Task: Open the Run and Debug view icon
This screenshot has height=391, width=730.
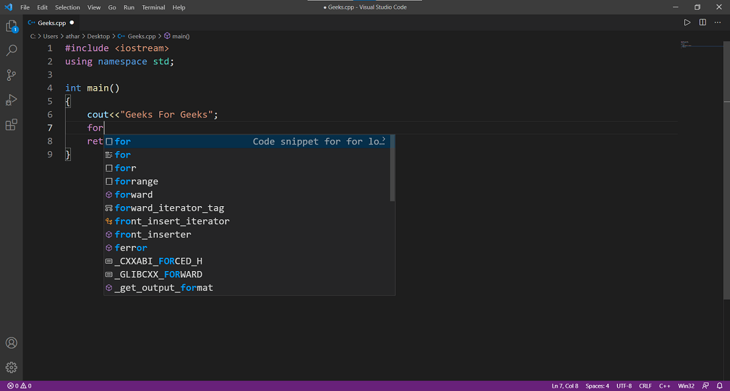Action: (x=11, y=100)
